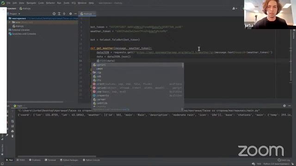Click the lock icon in the status bar
This screenshot has height=166, width=296.
click(293, 164)
